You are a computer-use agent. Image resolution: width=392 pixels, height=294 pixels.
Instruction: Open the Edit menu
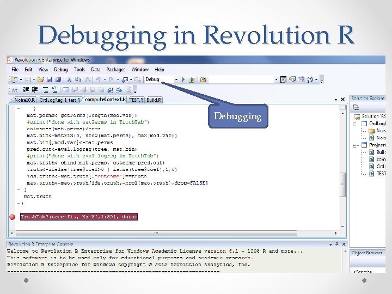[28, 70]
